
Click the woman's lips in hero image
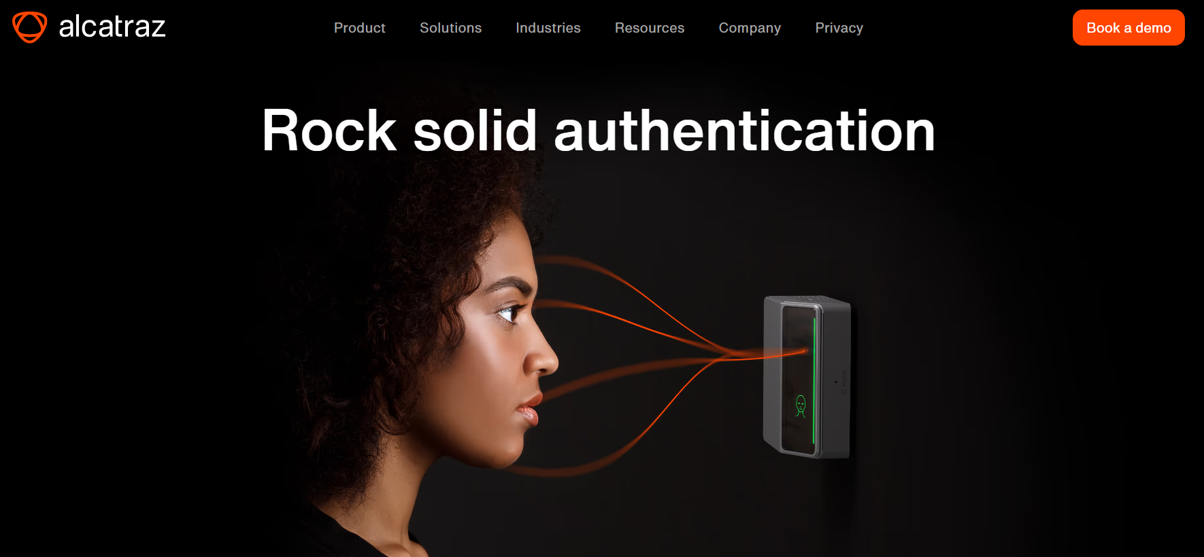point(527,410)
